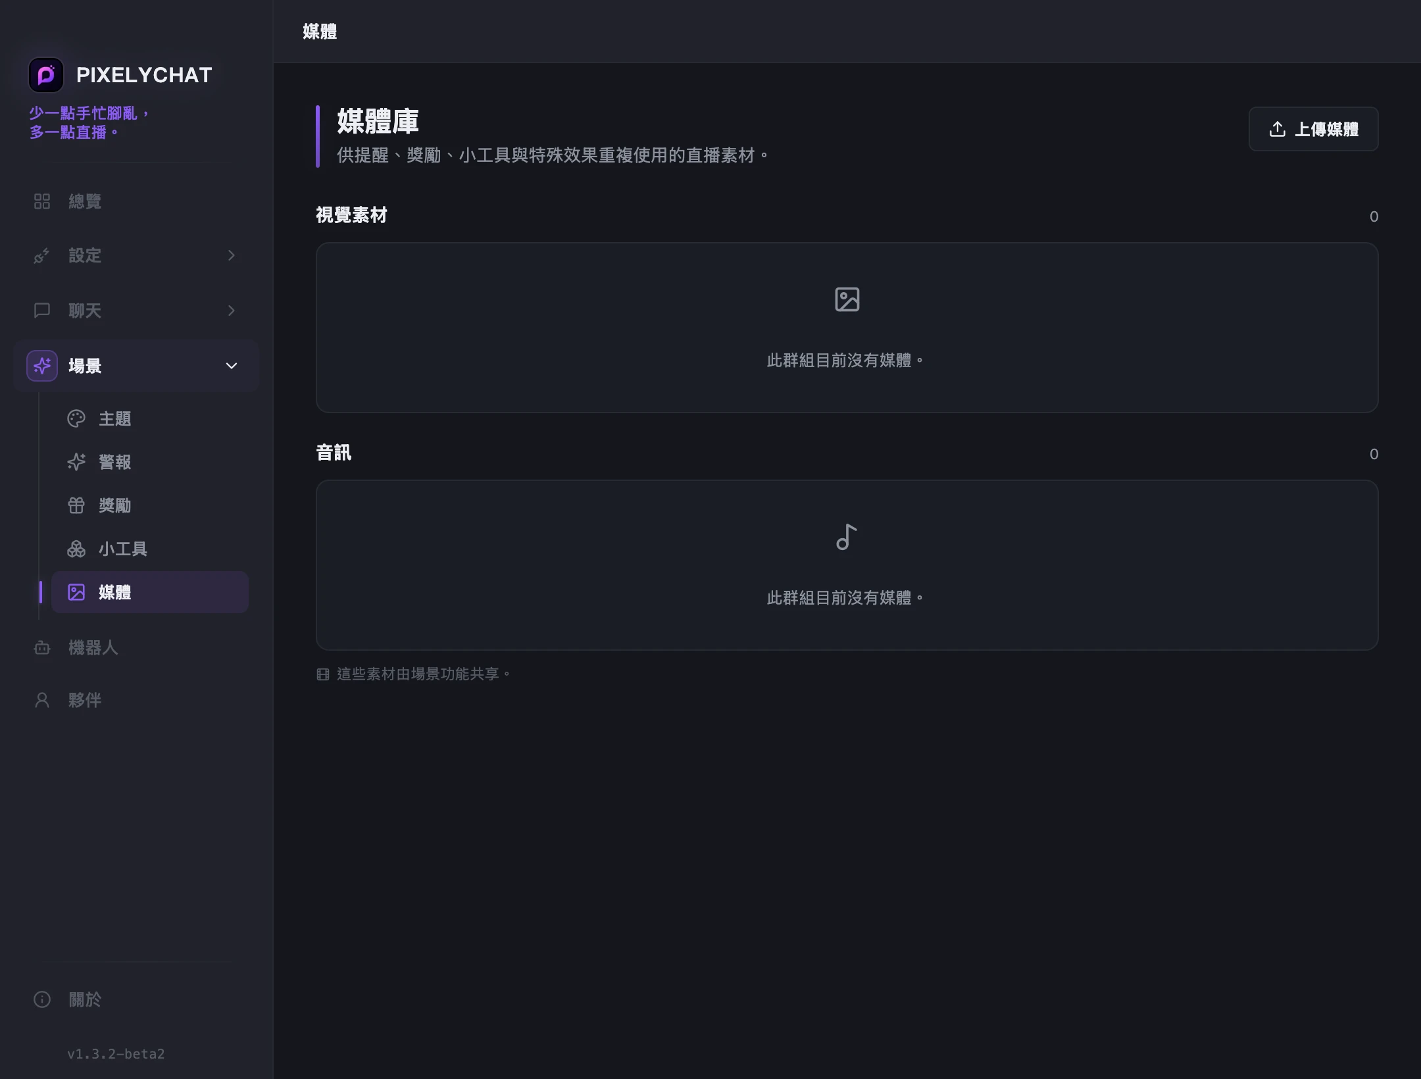1421x1079 pixels.
Task: Click 此群組目前沒有媒體 in 音訊 box
Action: pyautogui.click(x=845, y=598)
